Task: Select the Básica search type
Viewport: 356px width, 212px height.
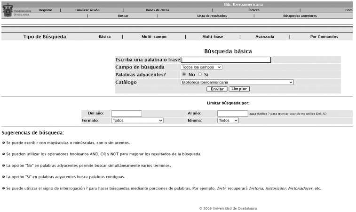Action: pyautogui.click(x=105, y=37)
